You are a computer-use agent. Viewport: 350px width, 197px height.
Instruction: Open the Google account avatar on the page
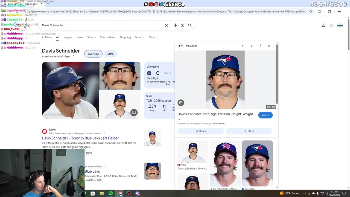click(x=340, y=25)
